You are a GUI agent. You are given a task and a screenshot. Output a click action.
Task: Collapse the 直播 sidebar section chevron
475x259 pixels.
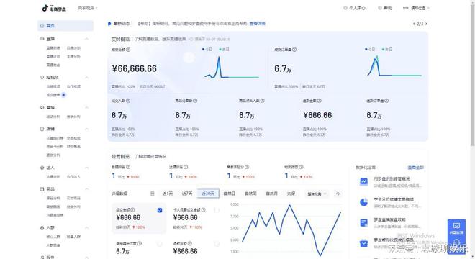click(86, 39)
